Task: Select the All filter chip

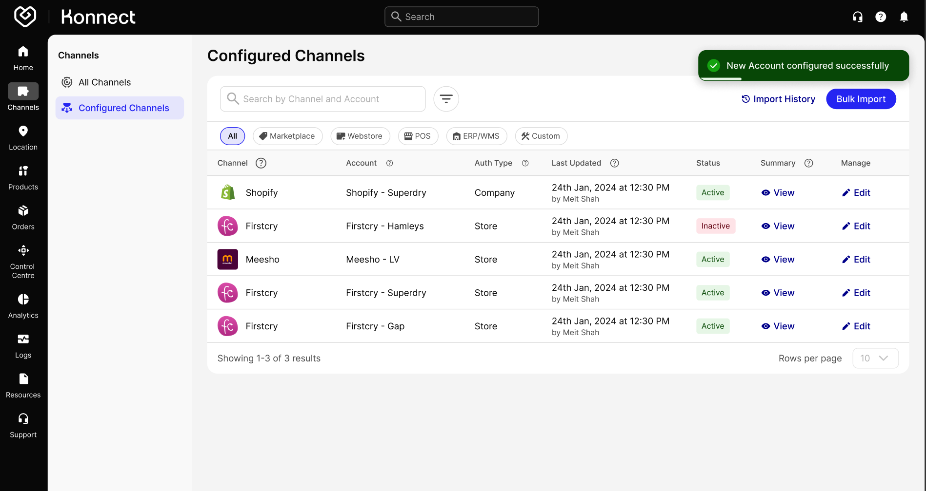Action: (x=232, y=136)
